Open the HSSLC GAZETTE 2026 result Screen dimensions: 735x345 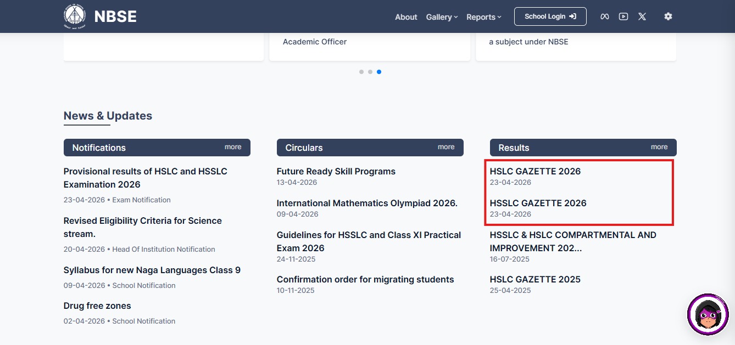coord(538,203)
